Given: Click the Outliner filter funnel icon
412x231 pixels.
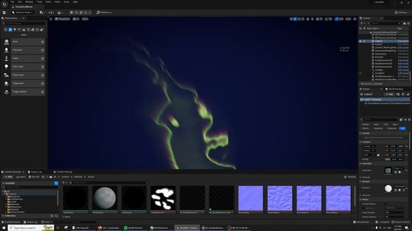Looking at the screenshot, I should point(362,23).
